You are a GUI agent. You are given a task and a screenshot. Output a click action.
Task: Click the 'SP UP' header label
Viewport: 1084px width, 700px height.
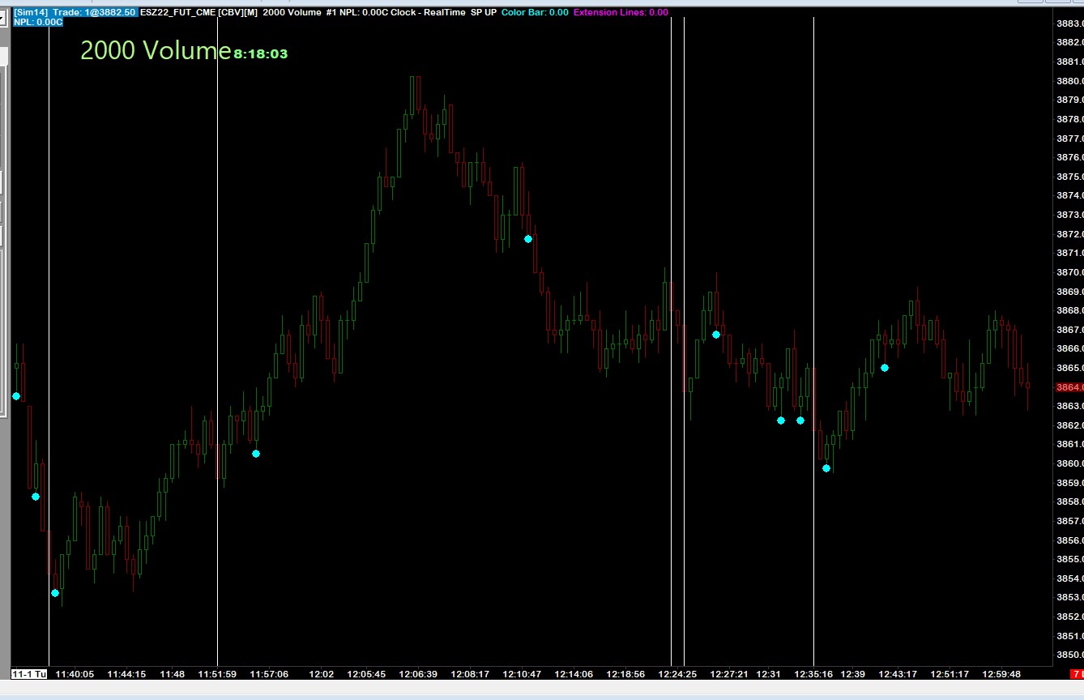point(484,12)
